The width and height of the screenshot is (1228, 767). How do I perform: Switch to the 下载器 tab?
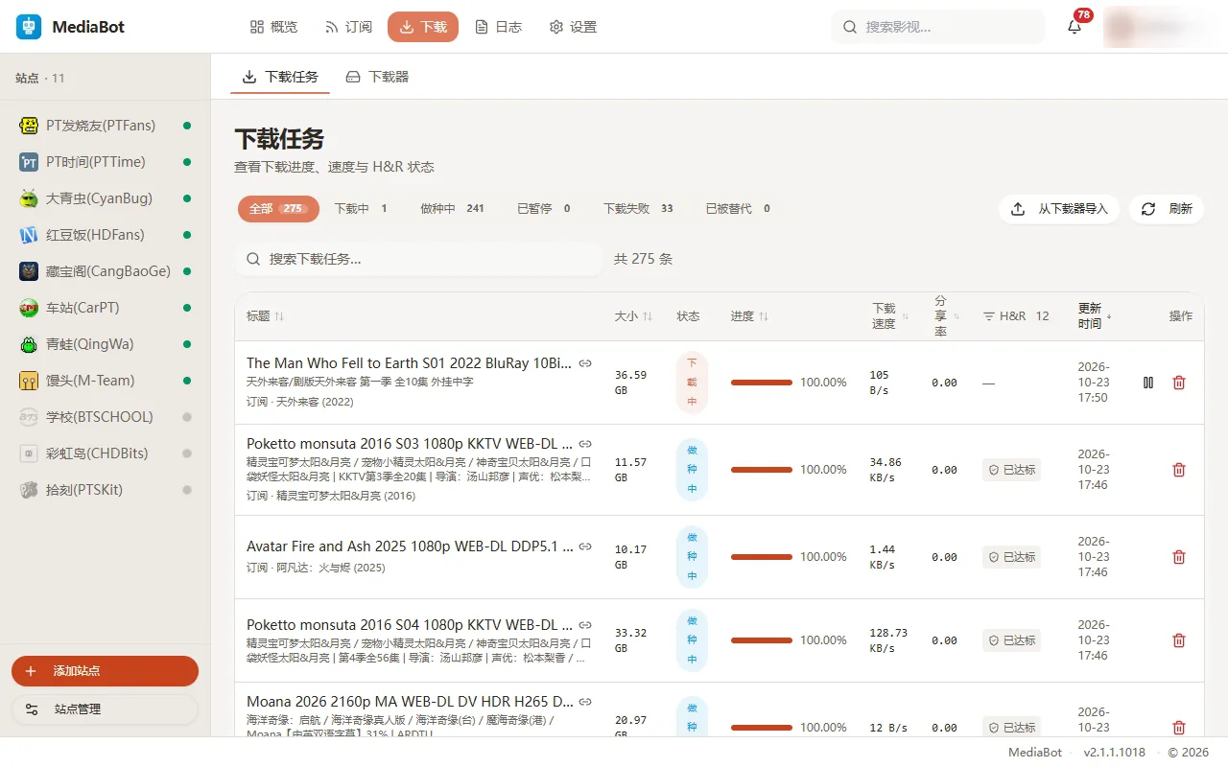click(x=377, y=77)
